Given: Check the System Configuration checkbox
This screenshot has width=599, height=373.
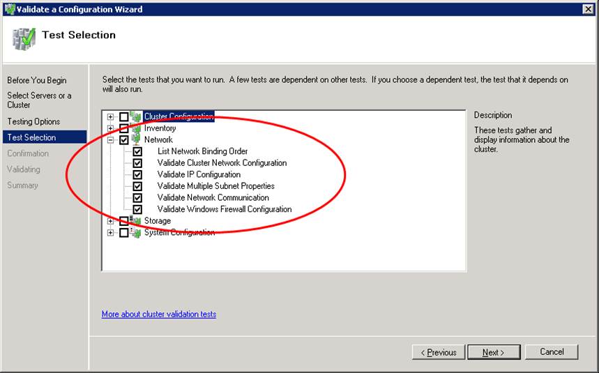Looking at the screenshot, I should [123, 232].
